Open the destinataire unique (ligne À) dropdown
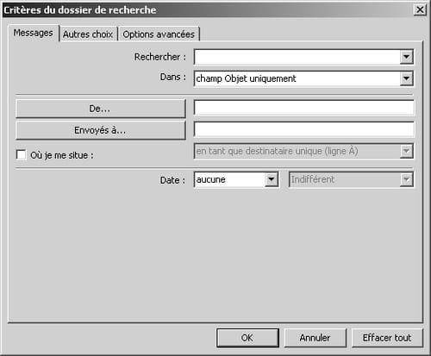431x356 pixels. pyautogui.click(x=303, y=151)
